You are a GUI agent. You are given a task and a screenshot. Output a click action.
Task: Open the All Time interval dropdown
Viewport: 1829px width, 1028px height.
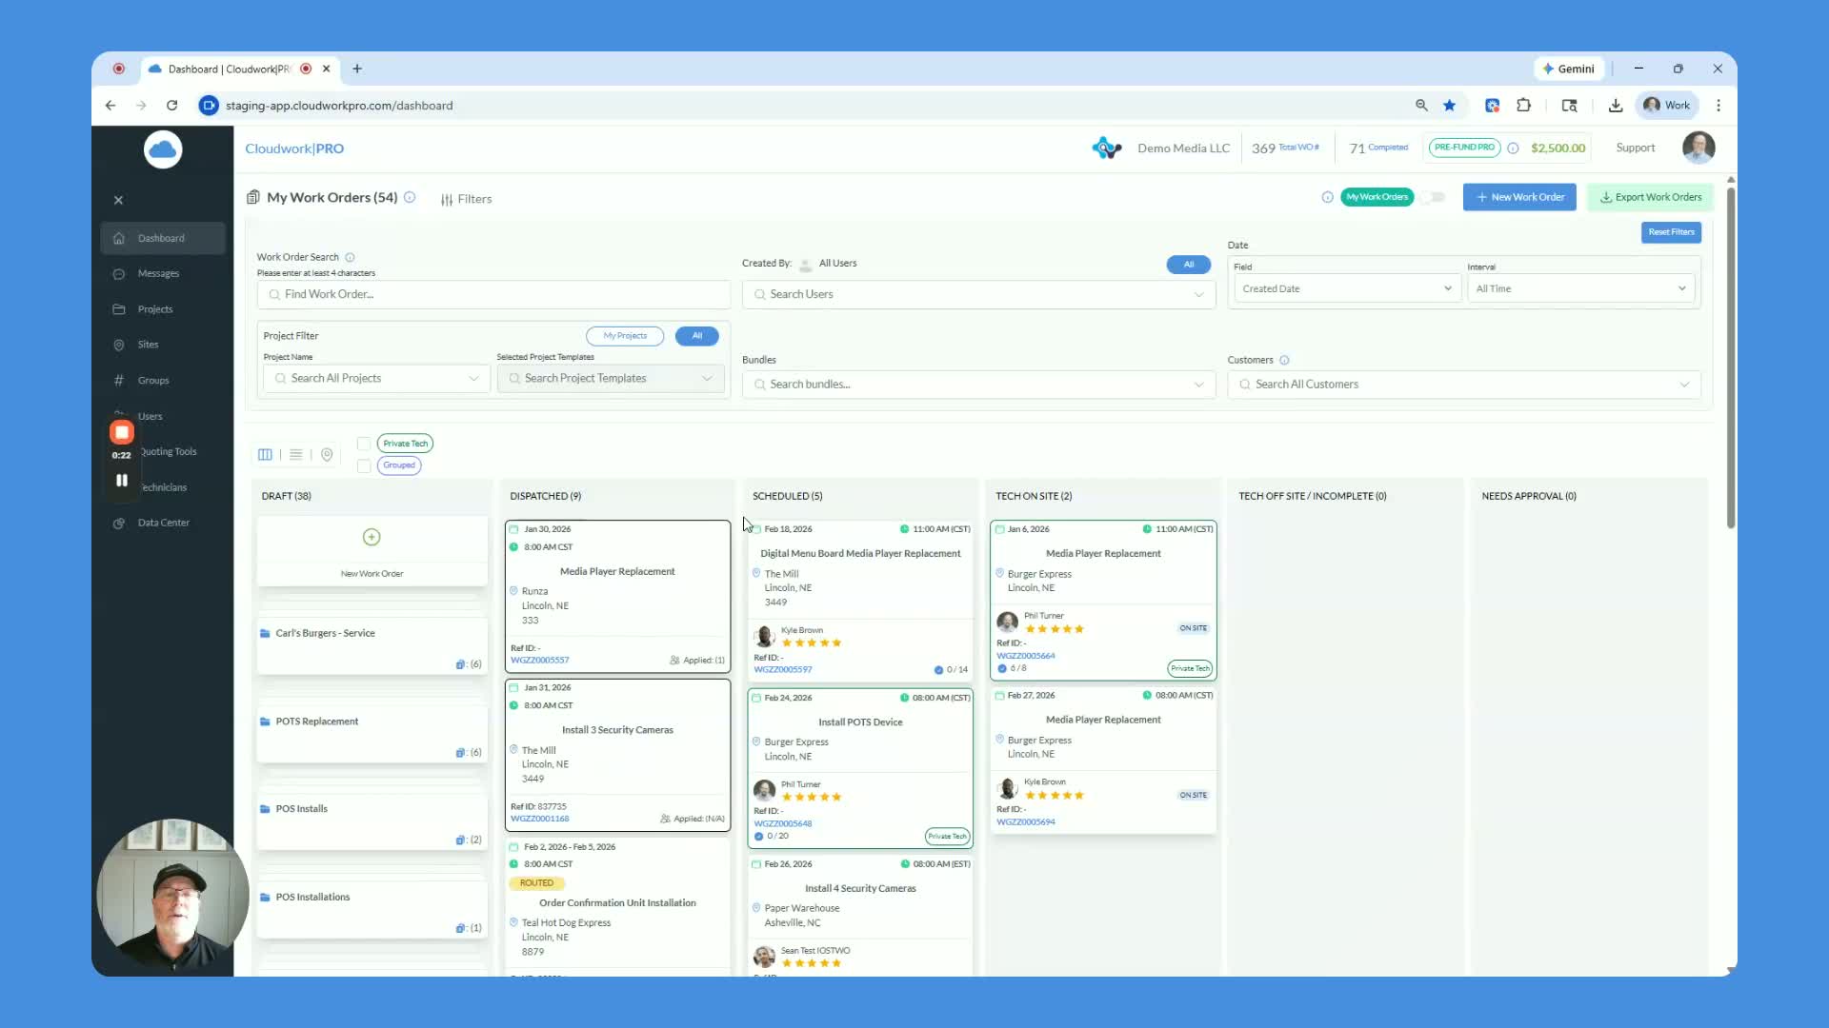1580,288
